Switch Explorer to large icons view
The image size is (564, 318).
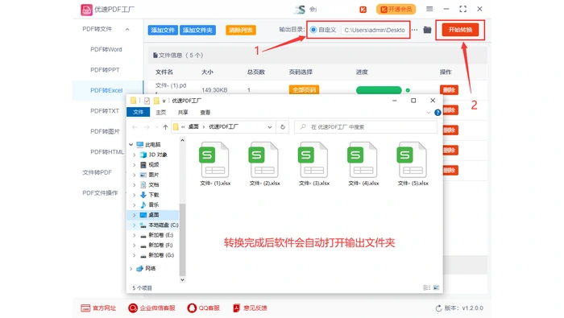437,287
